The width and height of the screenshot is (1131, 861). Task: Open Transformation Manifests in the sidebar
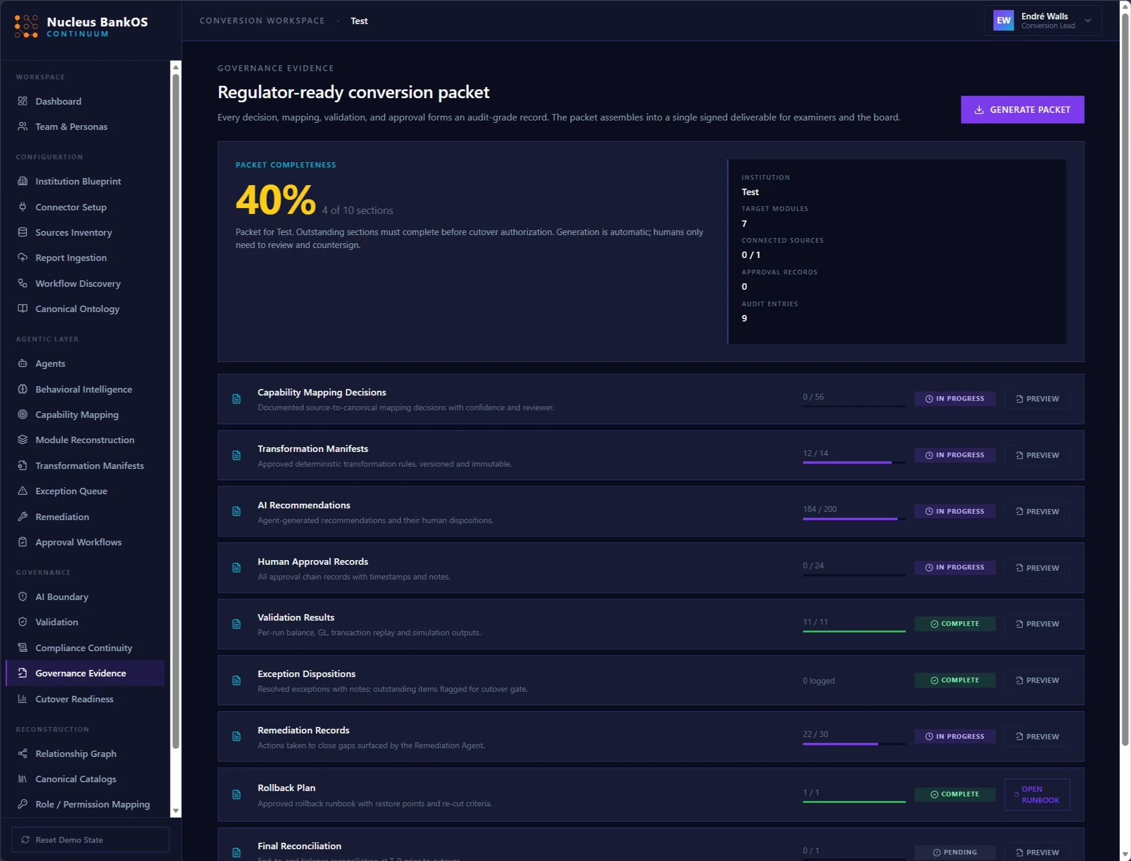point(85,465)
